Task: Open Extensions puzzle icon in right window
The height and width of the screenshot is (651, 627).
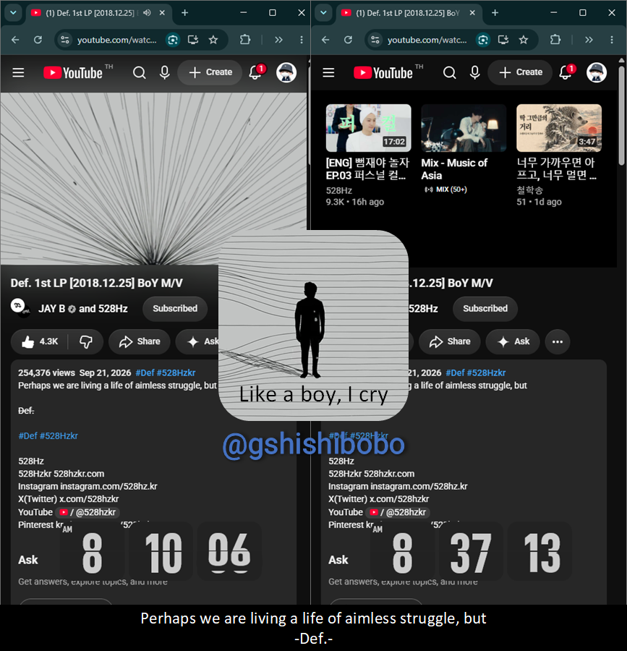Action: pos(555,40)
